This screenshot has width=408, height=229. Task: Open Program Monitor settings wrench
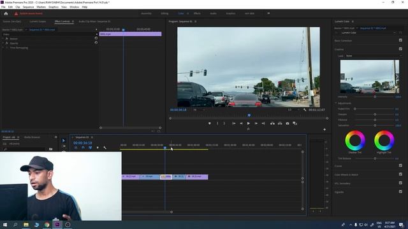(x=305, y=110)
